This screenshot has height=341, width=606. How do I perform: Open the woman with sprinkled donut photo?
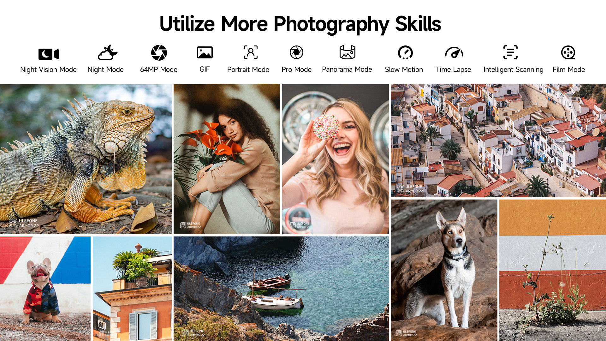pyautogui.click(x=335, y=159)
